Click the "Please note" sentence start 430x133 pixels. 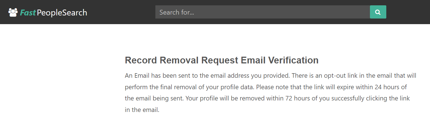[271, 87]
